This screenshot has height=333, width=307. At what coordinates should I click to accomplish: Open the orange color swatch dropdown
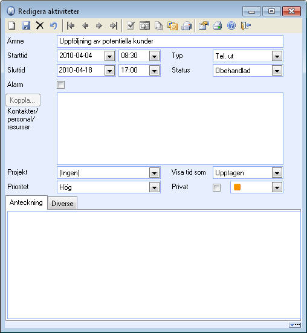[x=257, y=187]
